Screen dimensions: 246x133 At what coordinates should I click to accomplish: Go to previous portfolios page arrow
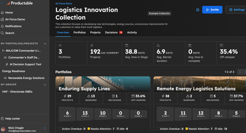[240, 72]
